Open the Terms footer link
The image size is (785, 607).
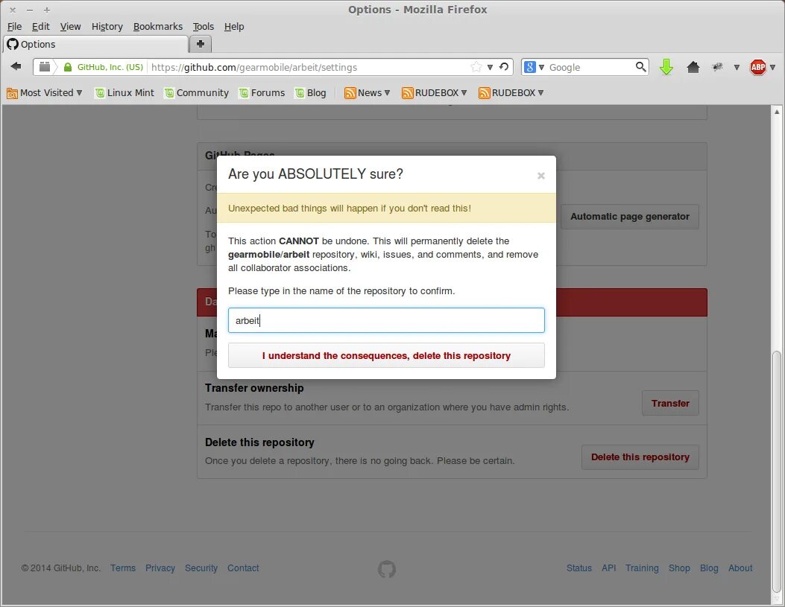click(x=123, y=568)
